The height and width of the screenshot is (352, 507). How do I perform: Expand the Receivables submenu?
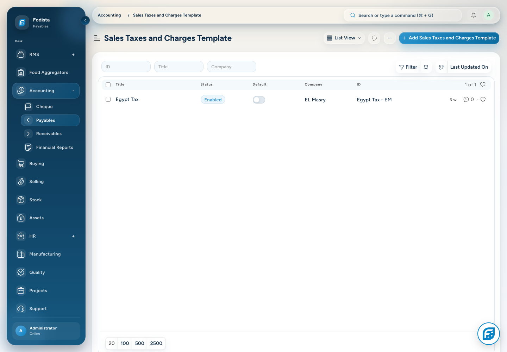coord(50,134)
